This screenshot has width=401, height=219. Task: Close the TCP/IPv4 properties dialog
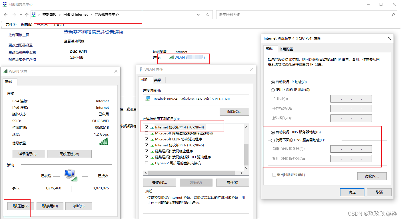[389, 38]
